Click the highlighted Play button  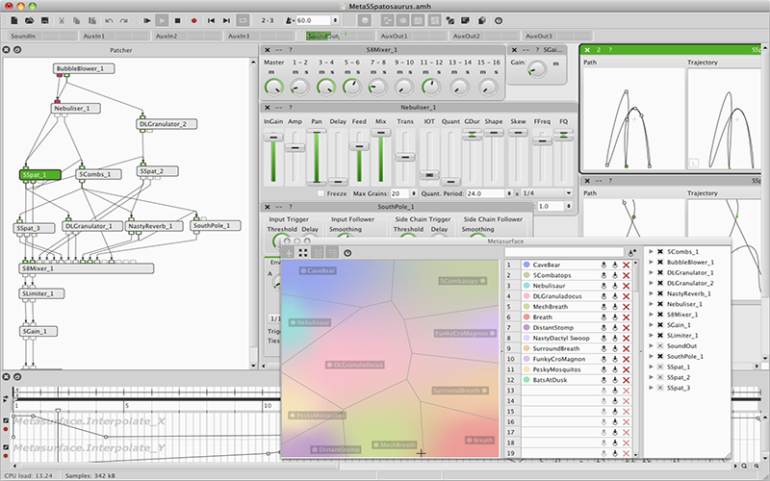click(x=162, y=20)
